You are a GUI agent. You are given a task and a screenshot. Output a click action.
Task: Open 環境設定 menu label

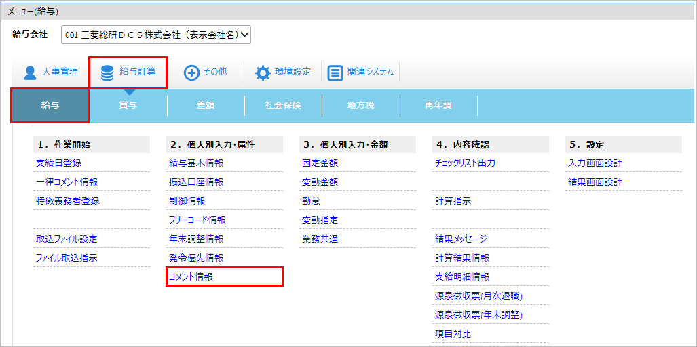(293, 71)
